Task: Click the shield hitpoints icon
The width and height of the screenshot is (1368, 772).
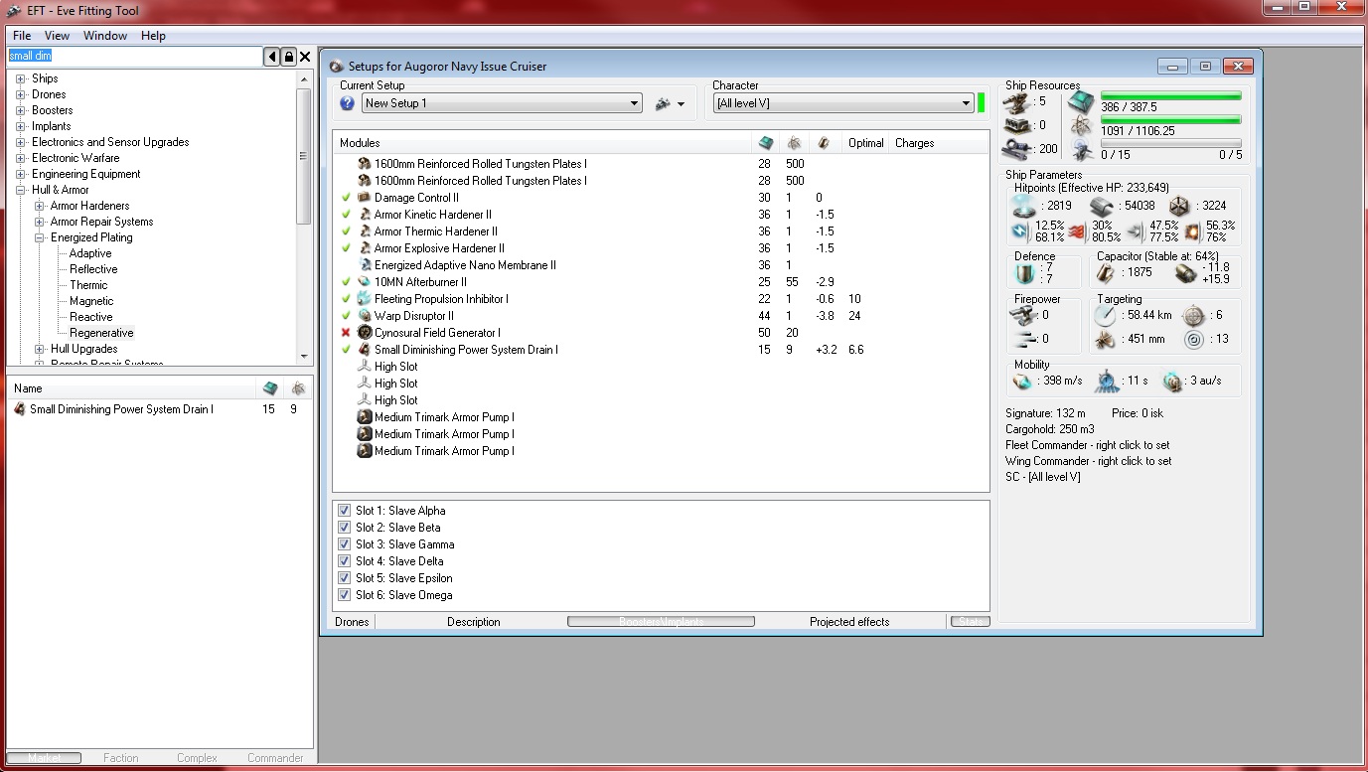Action: click(1023, 206)
